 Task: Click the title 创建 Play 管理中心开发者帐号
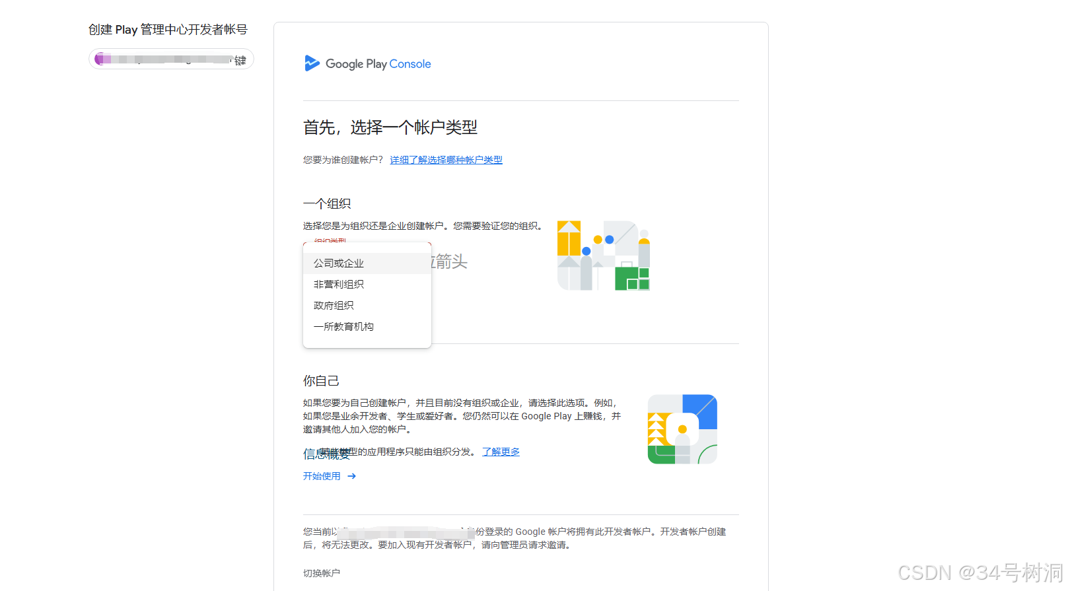pos(168,29)
